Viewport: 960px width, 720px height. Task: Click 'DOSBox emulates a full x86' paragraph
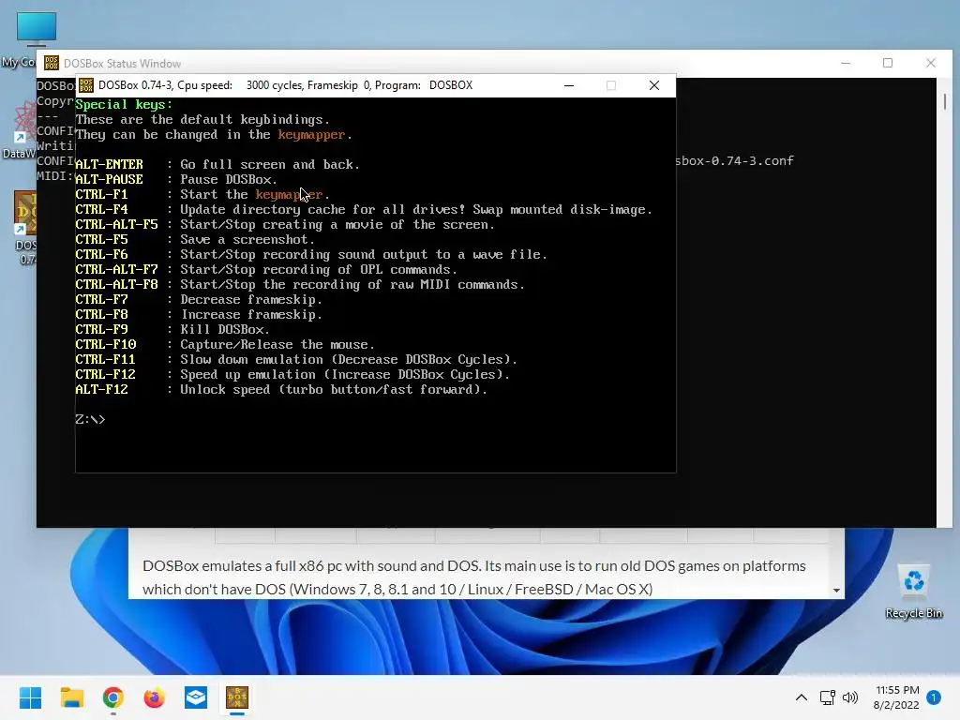coord(473,577)
